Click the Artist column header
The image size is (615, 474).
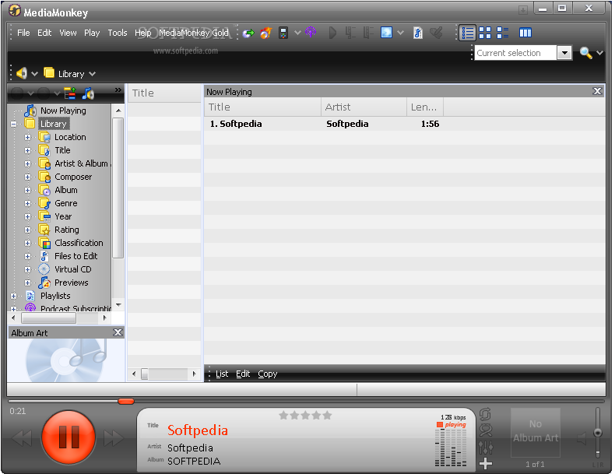click(364, 107)
